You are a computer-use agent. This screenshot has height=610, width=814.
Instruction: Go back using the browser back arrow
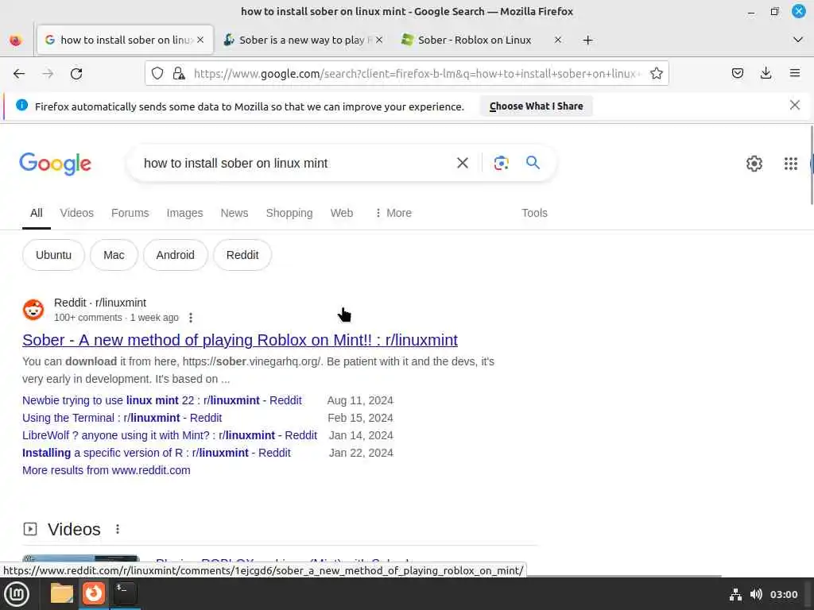tap(19, 74)
